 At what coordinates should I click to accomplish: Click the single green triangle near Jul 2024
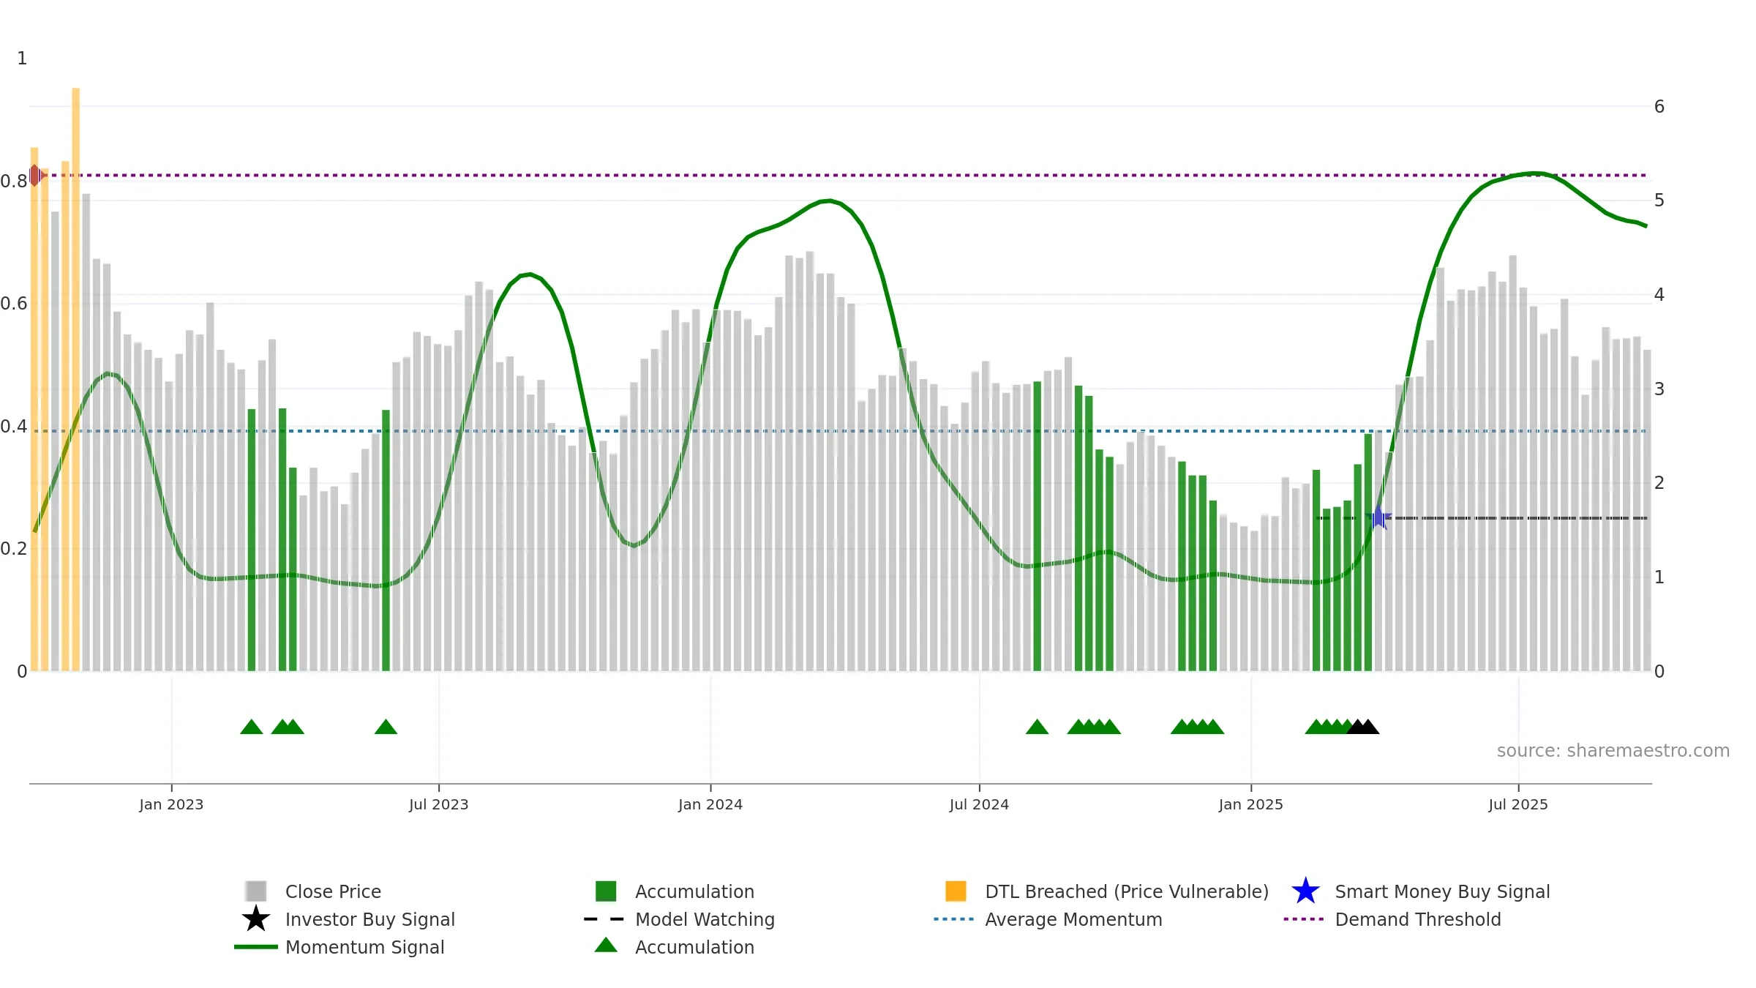pyautogui.click(x=1037, y=727)
